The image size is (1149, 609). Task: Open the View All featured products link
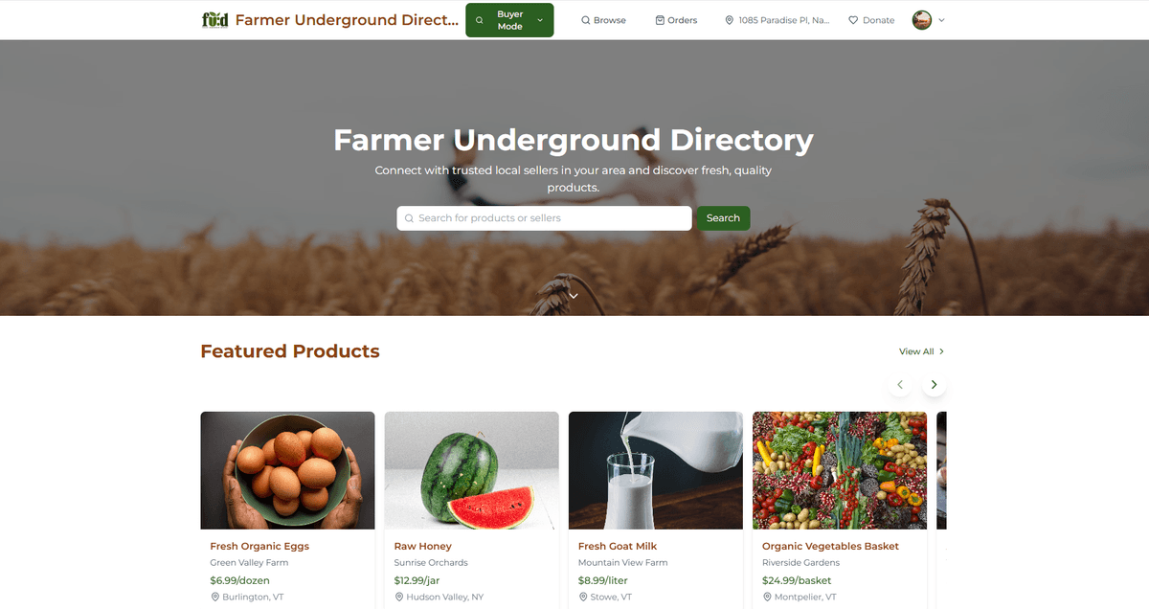coord(921,351)
